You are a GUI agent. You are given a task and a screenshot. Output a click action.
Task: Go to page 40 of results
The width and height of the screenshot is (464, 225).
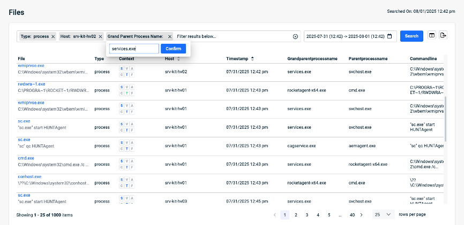[352, 214]
